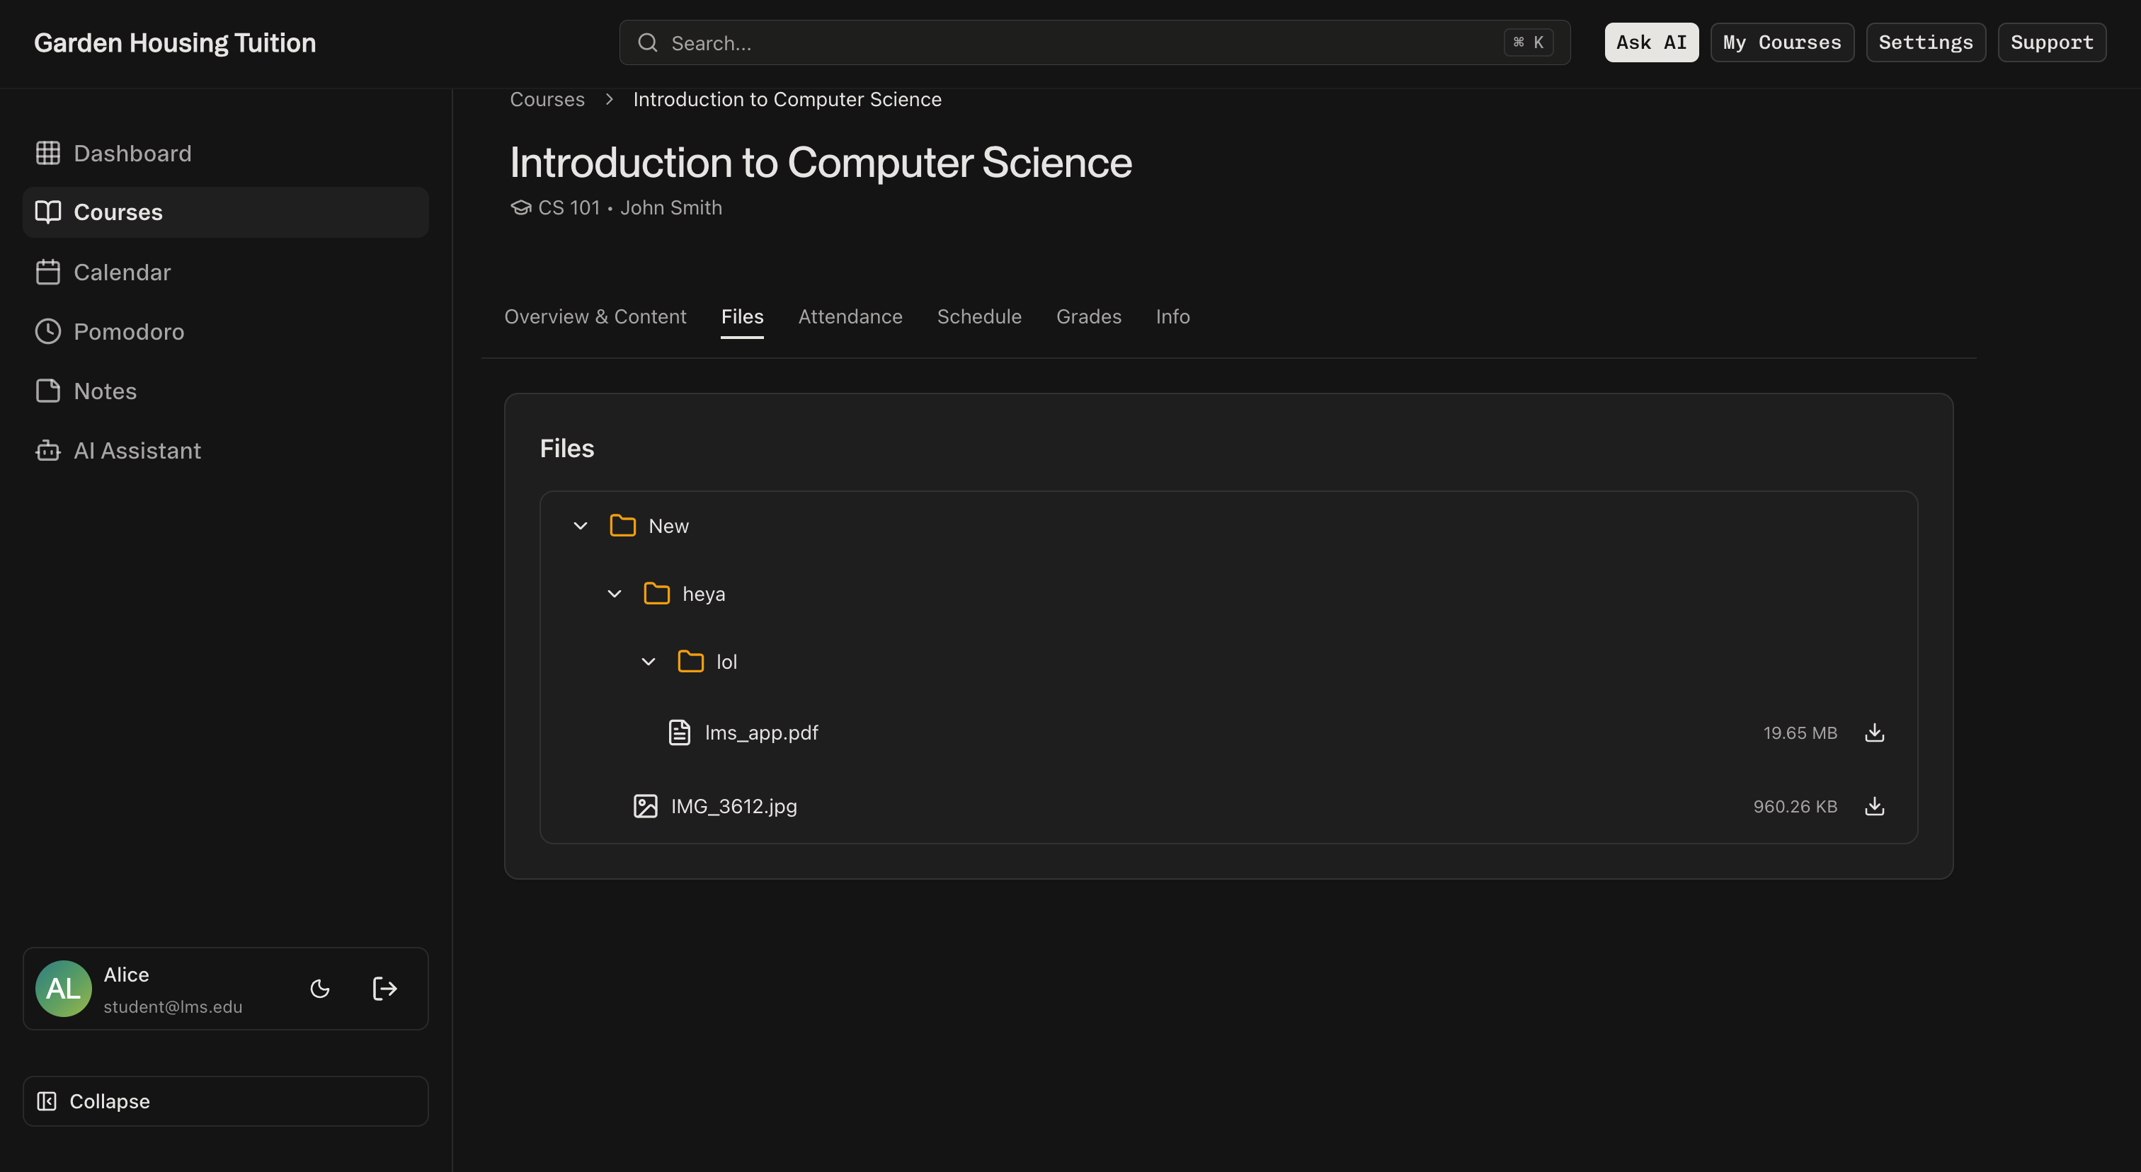Viewport: 2141px width, 1172px height.
Task: Click the logout icon next to Alice
Action: pos(384,989)
